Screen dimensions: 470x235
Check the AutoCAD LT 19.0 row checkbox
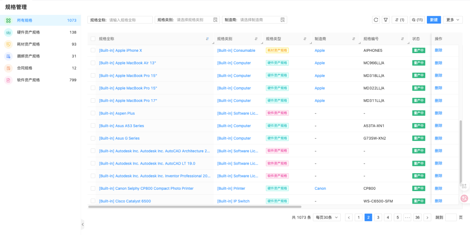click(x=93, y=163)
